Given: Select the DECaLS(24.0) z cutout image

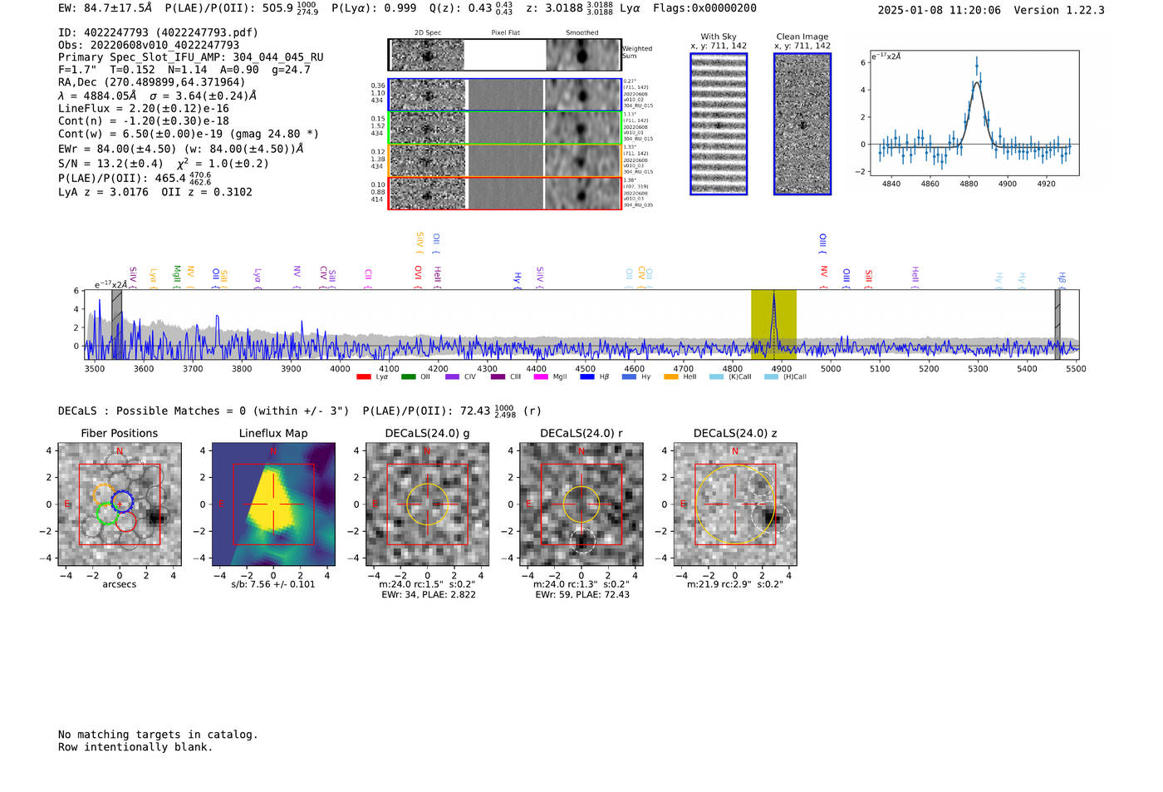Looking at the screenshot, I should click(x=735, y=504).
